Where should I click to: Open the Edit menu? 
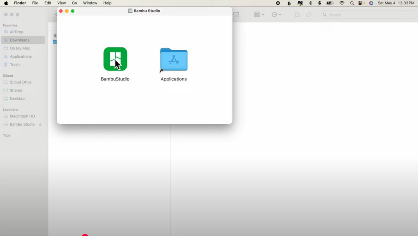click(x=48, y=3)
